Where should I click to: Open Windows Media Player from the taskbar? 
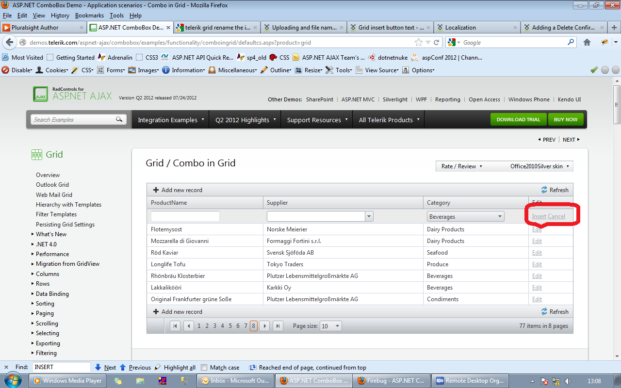coord(67,381)
